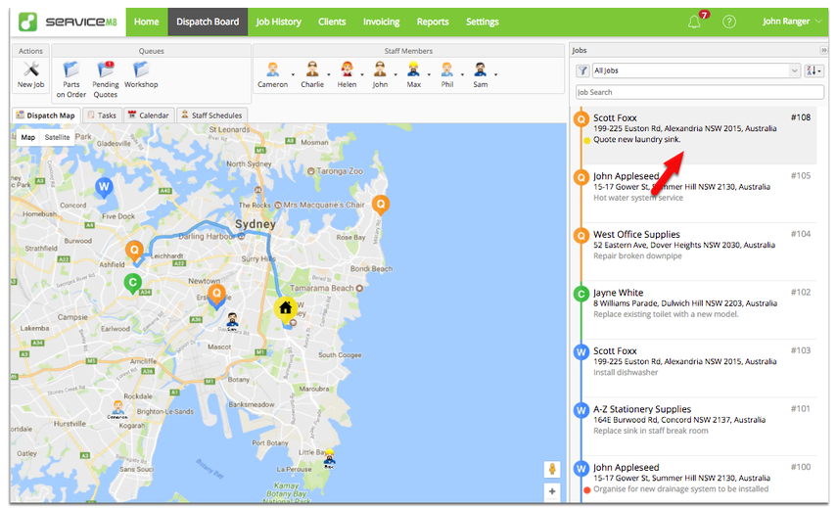Collapse the Jobs panel arrow
Viewport: 837px width, 508px height.
tap(823, 50)
